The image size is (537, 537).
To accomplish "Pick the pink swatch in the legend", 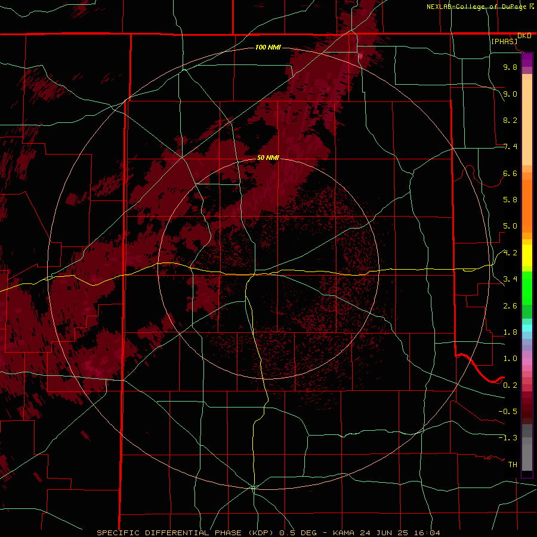I will pyautogui.click(x=527, y=362).
